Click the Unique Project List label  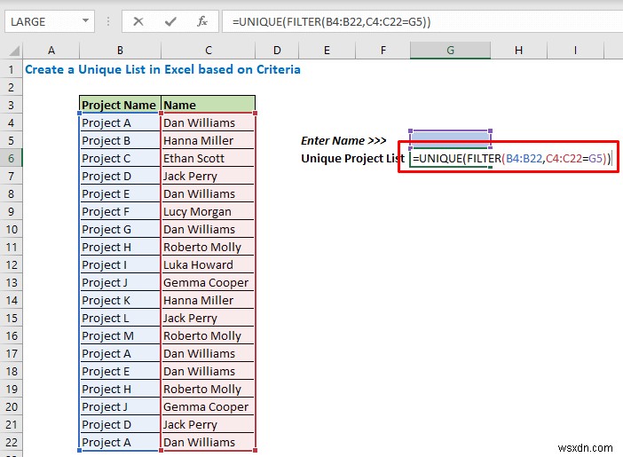(x=353, y=159)
